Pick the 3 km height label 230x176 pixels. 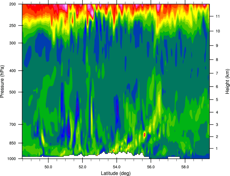pos(217,125)
